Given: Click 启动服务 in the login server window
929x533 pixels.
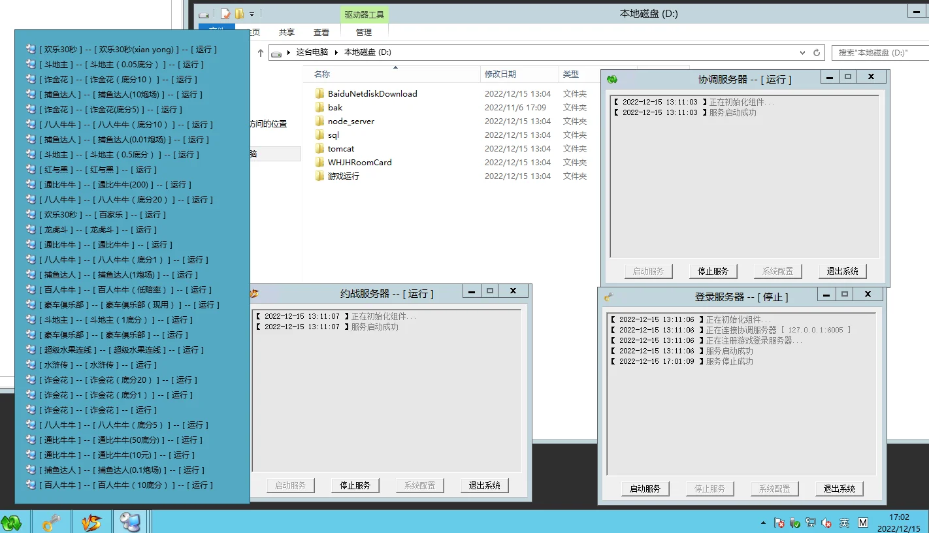Looking at the screenshot, I should click(x=645, y=489).
